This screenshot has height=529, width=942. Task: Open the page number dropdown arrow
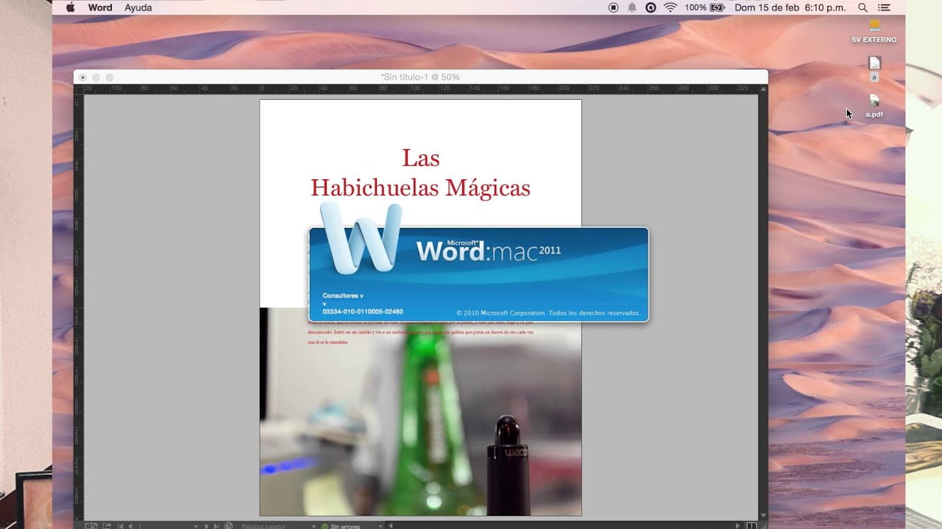tap(196, 526)
